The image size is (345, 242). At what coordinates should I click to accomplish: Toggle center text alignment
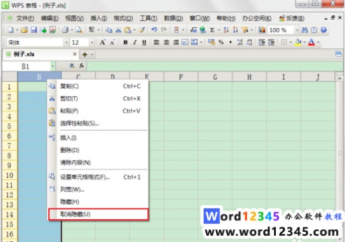166,42
